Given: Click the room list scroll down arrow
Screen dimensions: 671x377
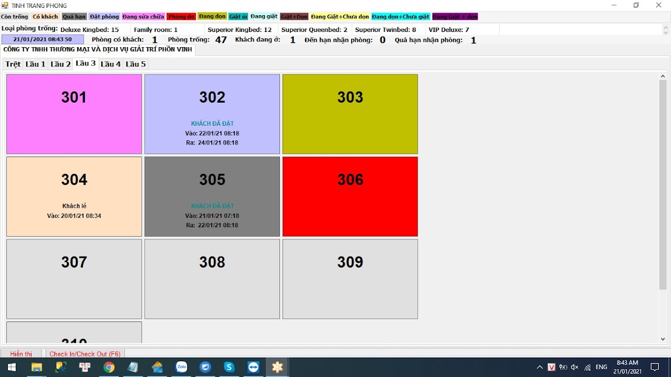Looking at the screenshot, I should click(663, 339).
